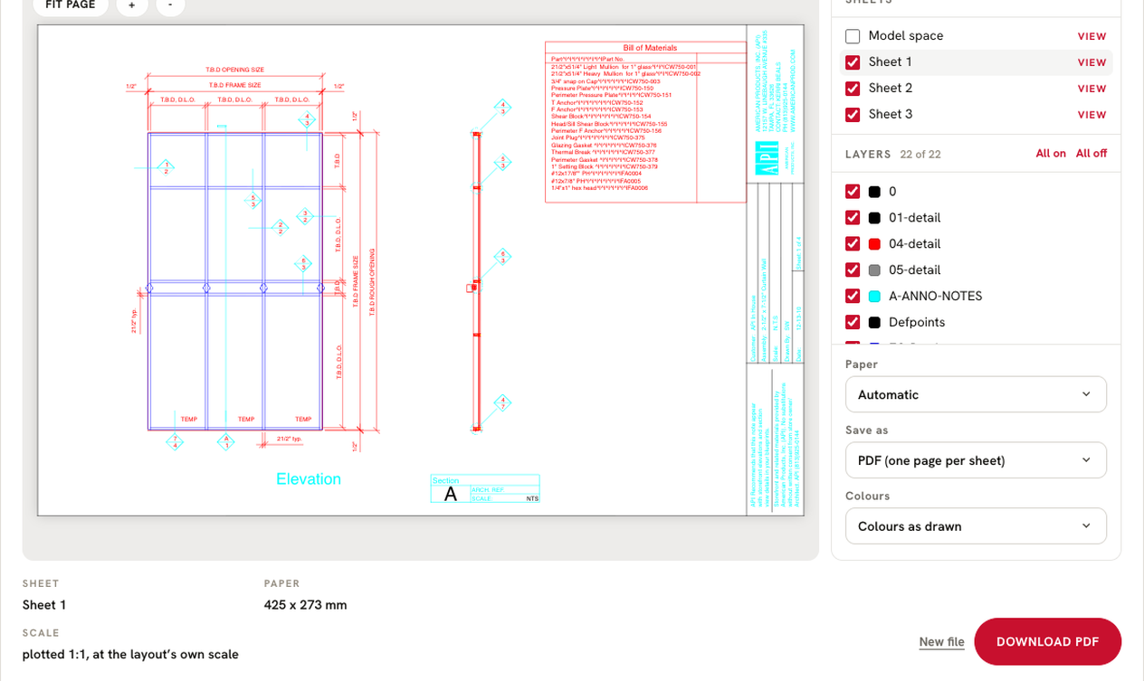
Task: Turn all layers off
Action: [x=1092, y=154]
